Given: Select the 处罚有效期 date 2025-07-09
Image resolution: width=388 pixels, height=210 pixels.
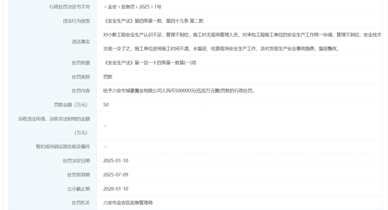Looking at the screenshot, I should [x=115, y=174].
